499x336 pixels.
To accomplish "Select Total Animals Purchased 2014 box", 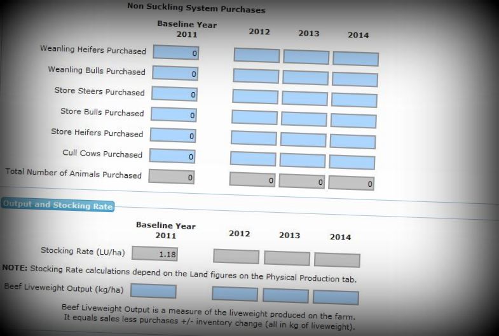I will coord(351,184).
